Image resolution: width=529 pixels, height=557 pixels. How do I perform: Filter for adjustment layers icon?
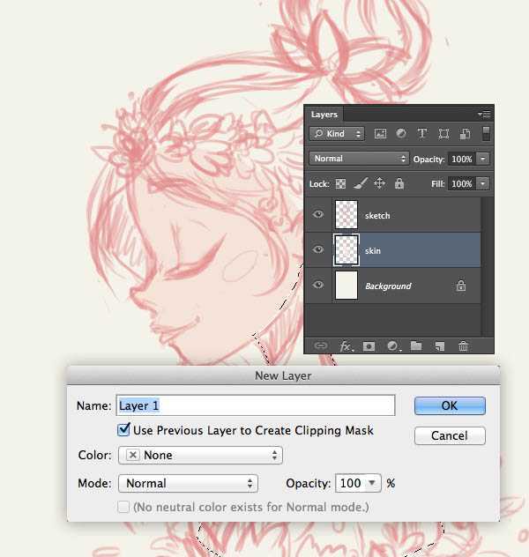click(x=401, y=134)
